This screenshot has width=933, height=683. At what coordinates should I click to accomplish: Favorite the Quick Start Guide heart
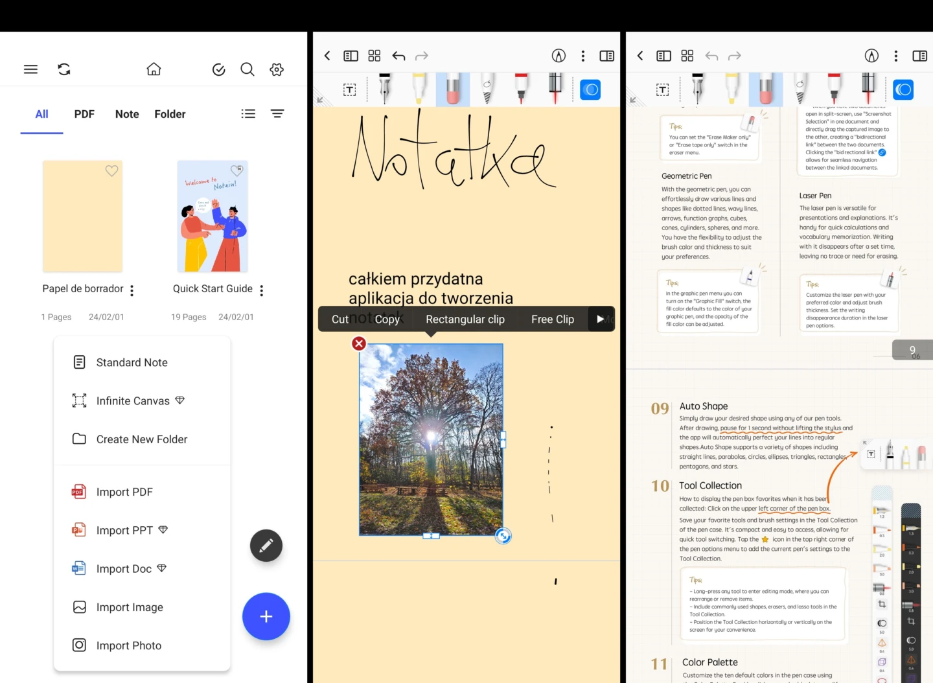point(236,170)
